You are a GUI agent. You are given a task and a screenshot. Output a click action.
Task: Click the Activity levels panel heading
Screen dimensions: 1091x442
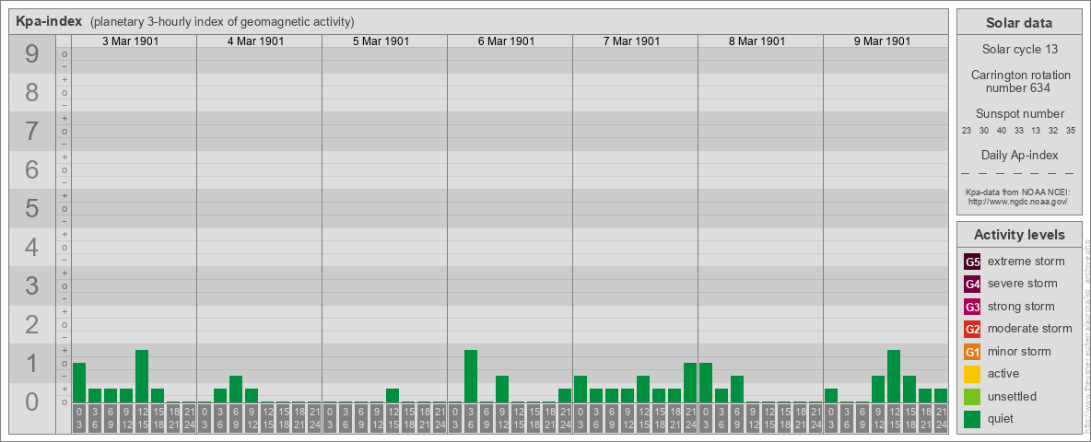pos(1019,235)
